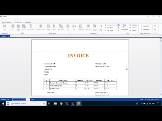Click the Quick Print icon
Image resolution: width=162 pixels, height=121 pixels.
18,28
